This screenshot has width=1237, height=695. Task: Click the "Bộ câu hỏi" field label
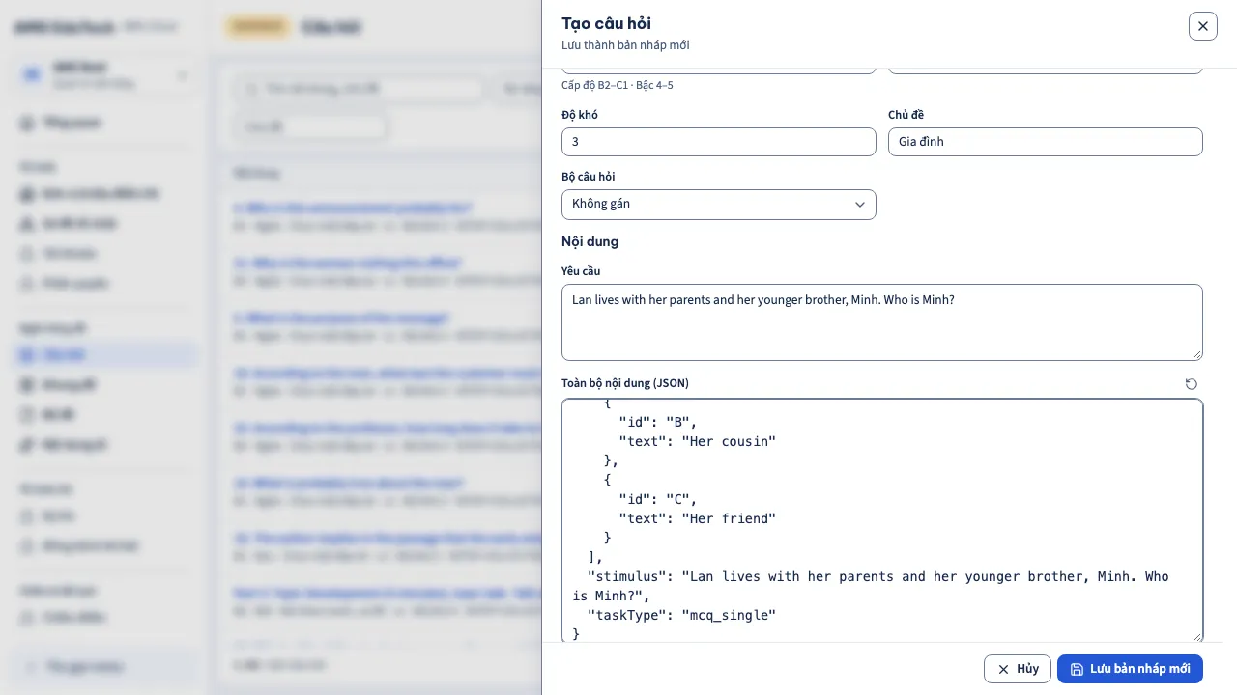pos(589,177)
